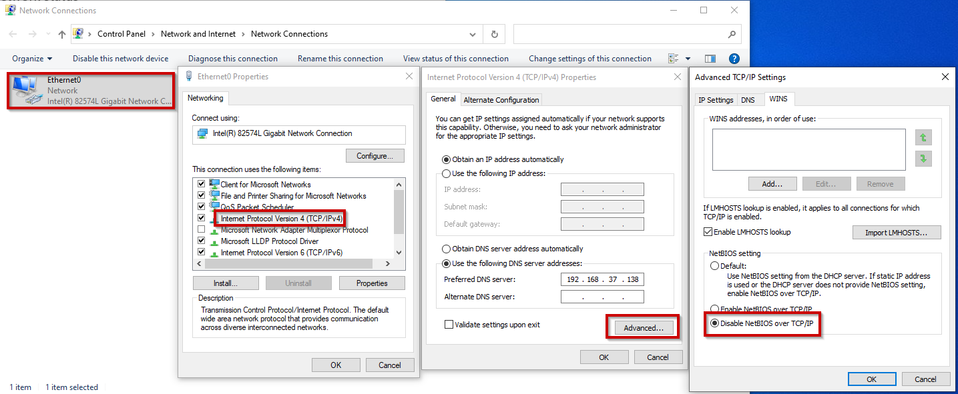The width and height of the screenshot is (958, 394).
Task: Uncheck Enable LMHOSTS lookup checkbox
Action: tap(708, 232)
